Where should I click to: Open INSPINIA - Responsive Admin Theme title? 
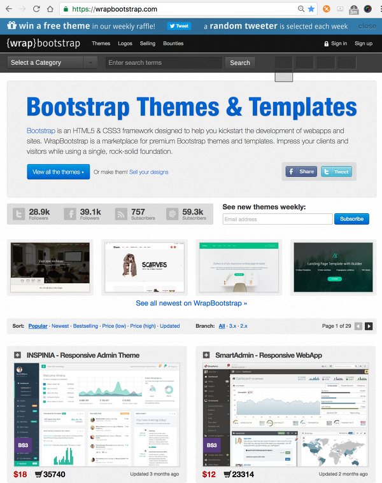83,355
